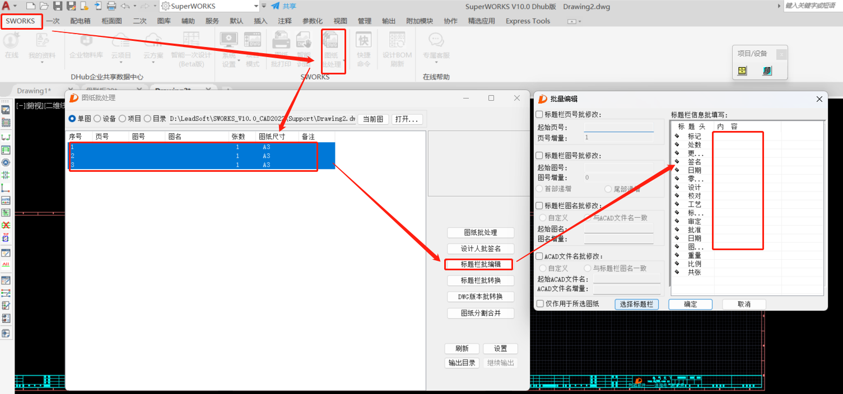
Task: Click the red 'All' icon in left toolbar
Action: (6, 264)
